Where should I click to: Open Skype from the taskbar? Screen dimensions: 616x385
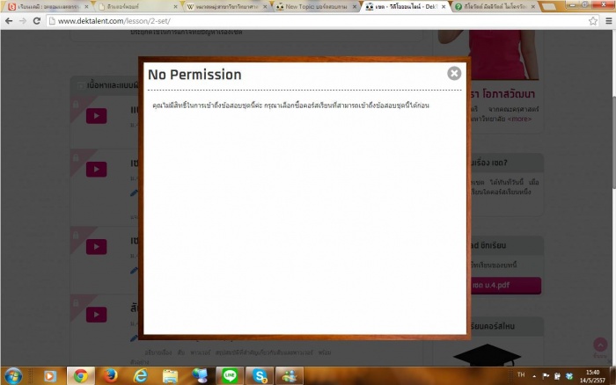260,375
